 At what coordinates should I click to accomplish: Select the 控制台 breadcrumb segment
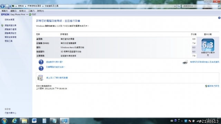point(21,6)
